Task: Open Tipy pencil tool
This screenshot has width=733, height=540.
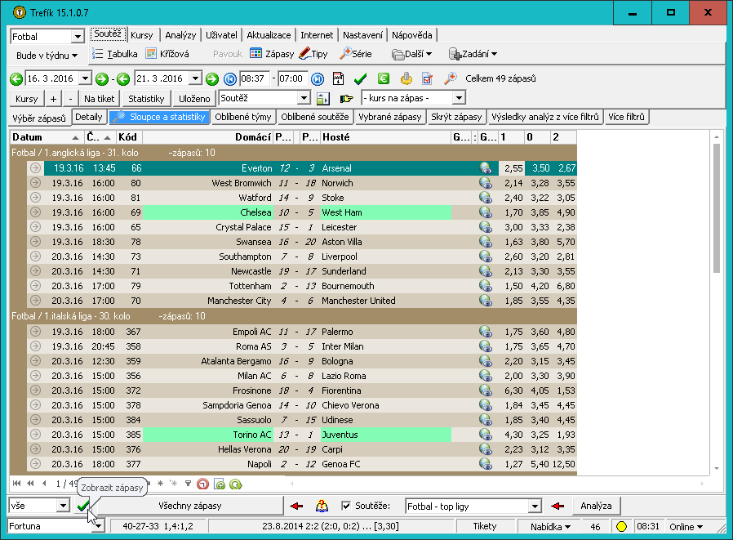Action: (x=313, y=54)
